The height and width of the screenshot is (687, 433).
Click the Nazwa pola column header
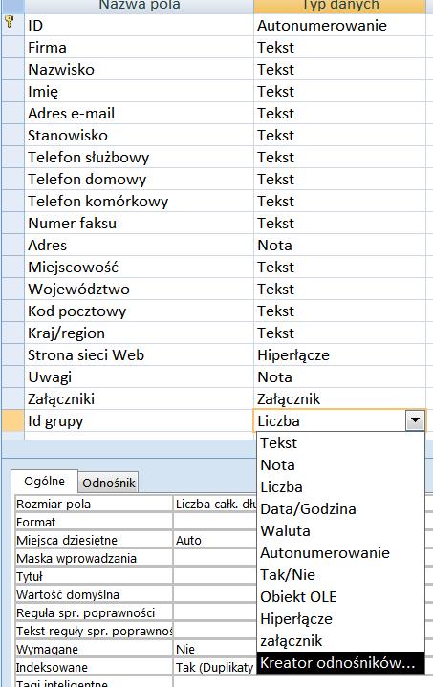point(139,6)
